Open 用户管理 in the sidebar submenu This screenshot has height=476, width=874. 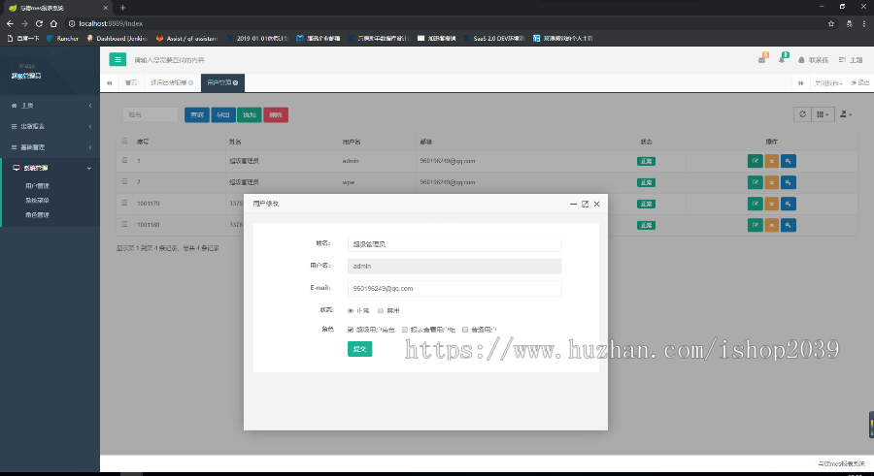coord(37,186)
